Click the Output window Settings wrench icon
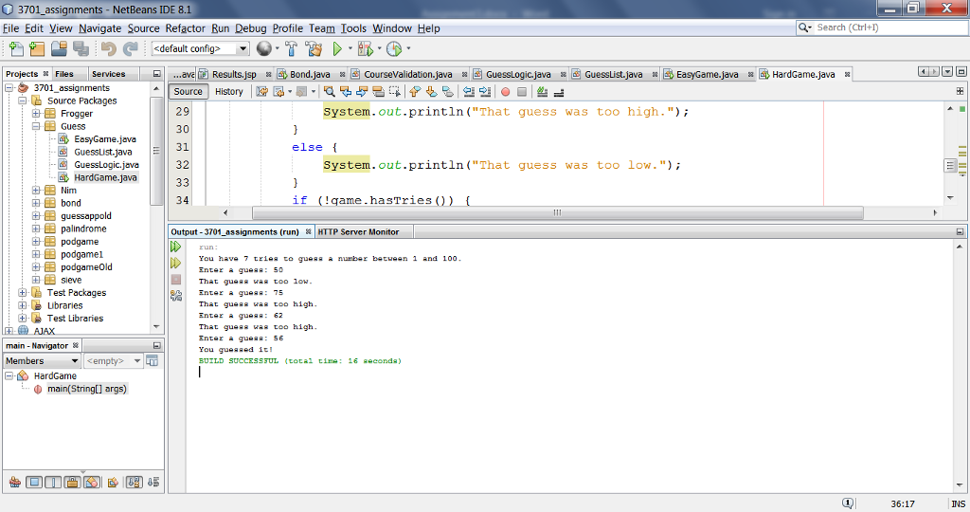970x512 pixels. (175, 296)
